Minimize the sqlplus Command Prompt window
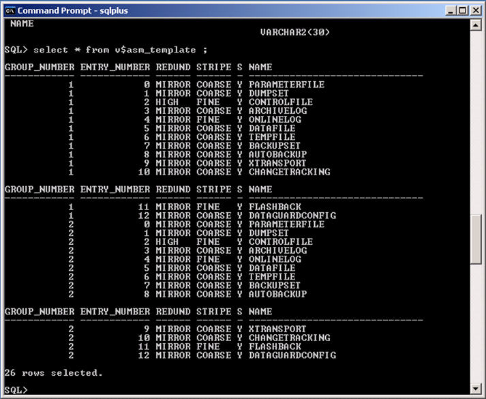486x399 pixels. pos(452,10)
